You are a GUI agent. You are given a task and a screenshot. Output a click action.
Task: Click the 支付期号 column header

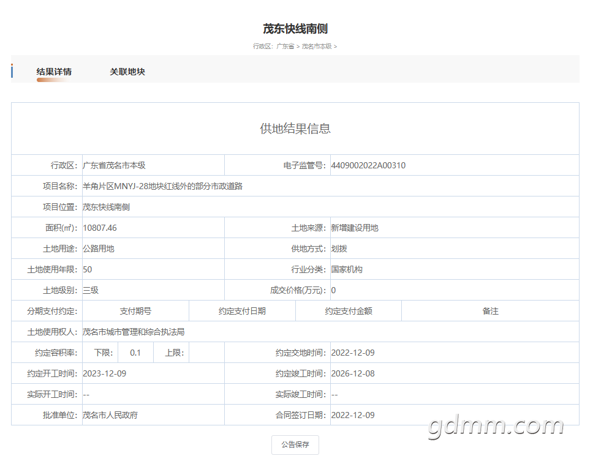135,311
